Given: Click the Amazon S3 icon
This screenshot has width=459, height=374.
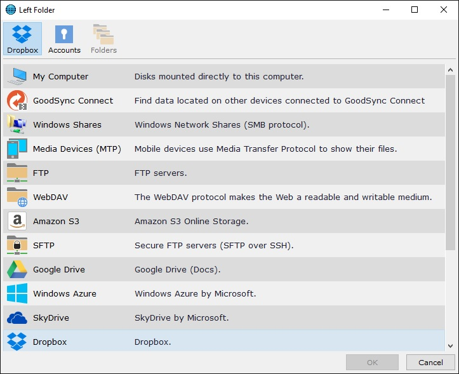Looking at the screenshot, I should (x=17, y=221).
